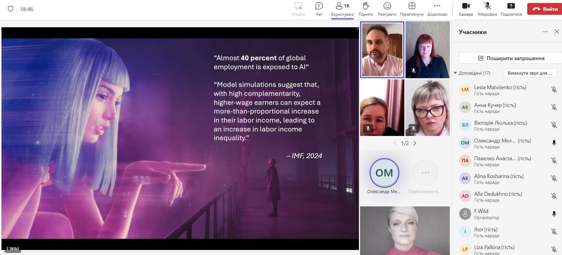Select Павелко Анаста... ПА avatar
Screen dimensions: 562x255
[x=465, y=161]
